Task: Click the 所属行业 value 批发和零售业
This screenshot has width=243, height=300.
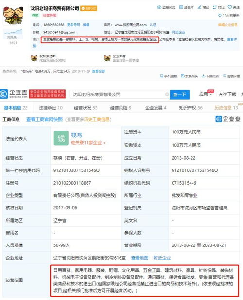Action: tap(184, 195)
